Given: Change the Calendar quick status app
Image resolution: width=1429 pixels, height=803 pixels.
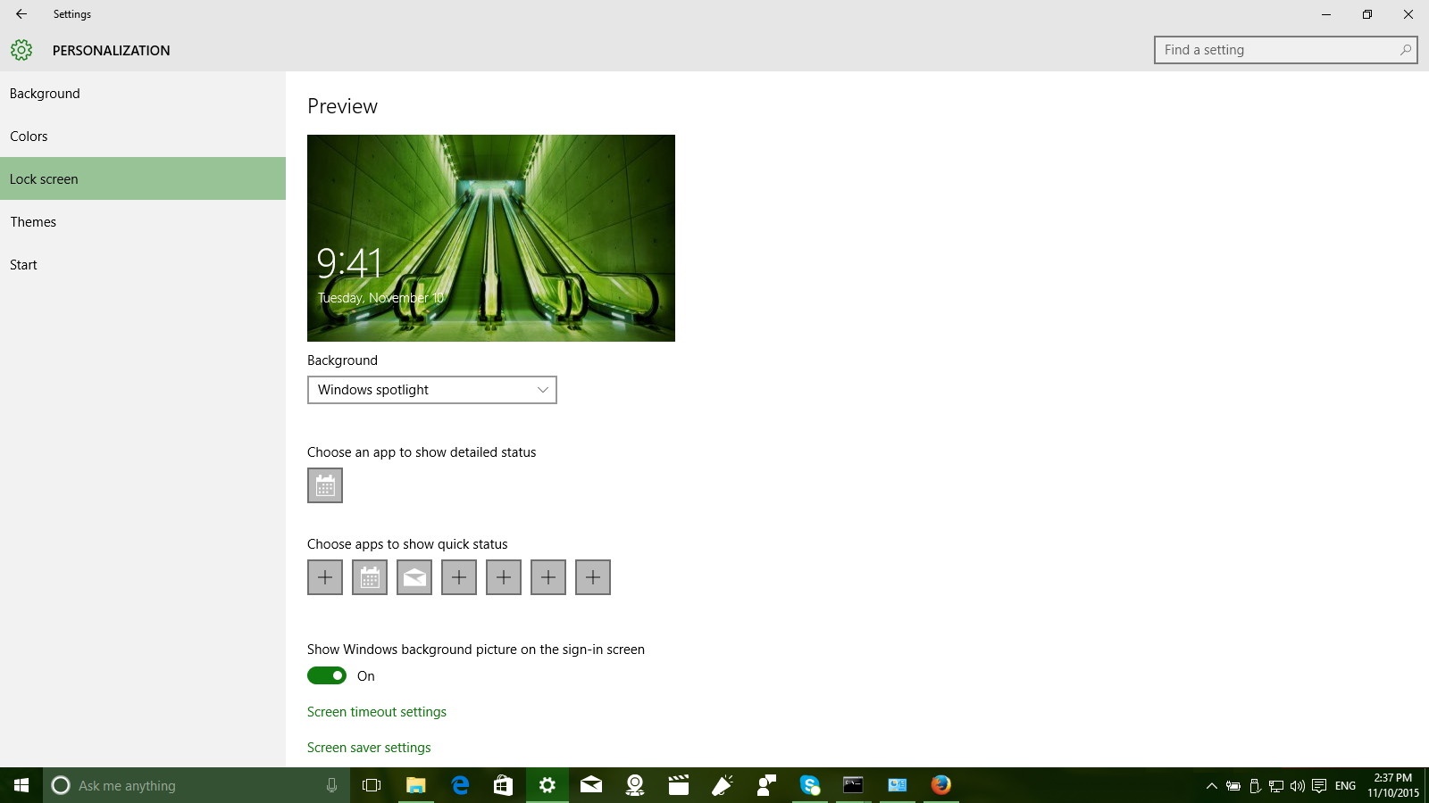Looking at the screenshot, I should tap(370, 577).
